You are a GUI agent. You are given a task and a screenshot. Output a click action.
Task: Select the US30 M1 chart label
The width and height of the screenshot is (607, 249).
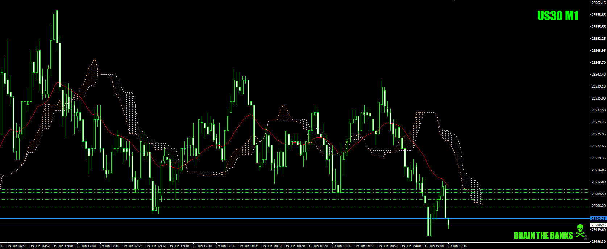pyautogui.click(x=558, y=16)
